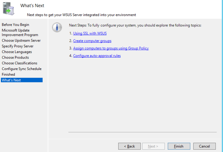Open the Configure auto-approval rules link
Screen dimensions: 223x152
tap(97, 56)
